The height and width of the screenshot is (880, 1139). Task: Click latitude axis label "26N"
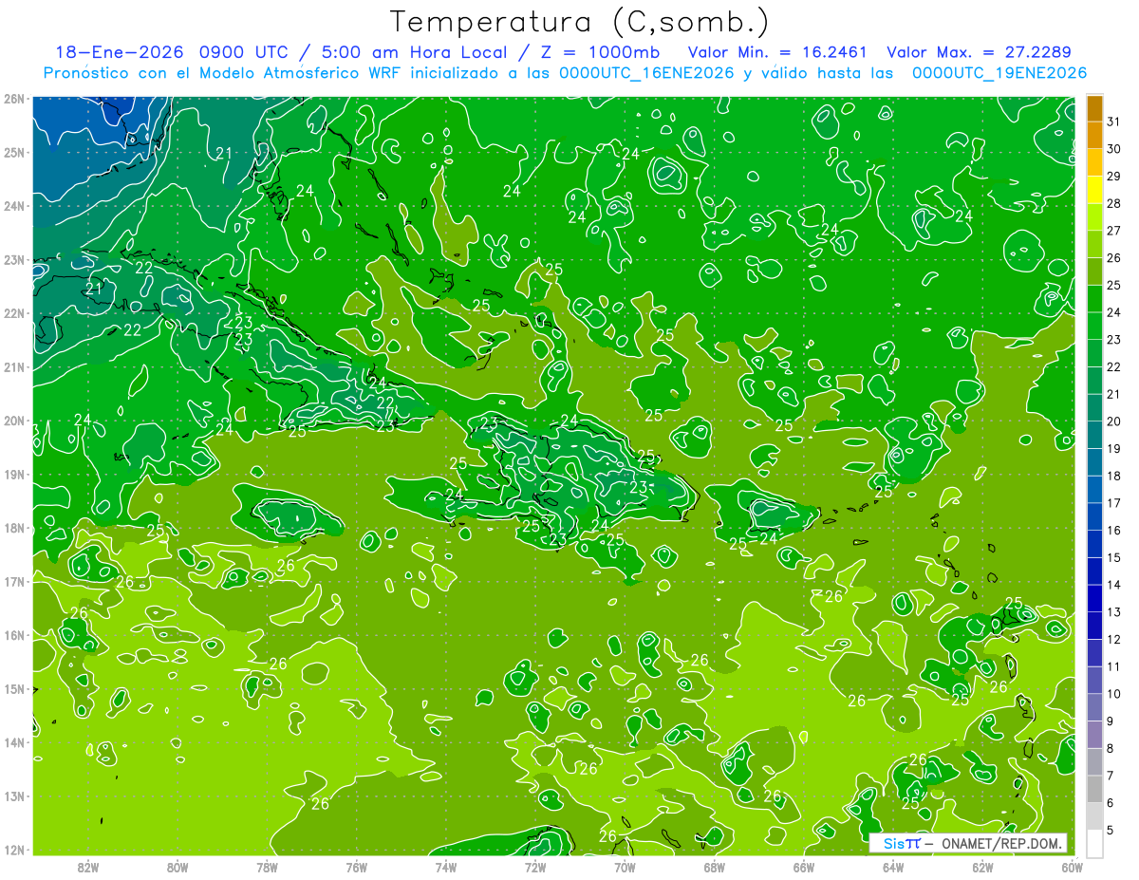[14, 98]
